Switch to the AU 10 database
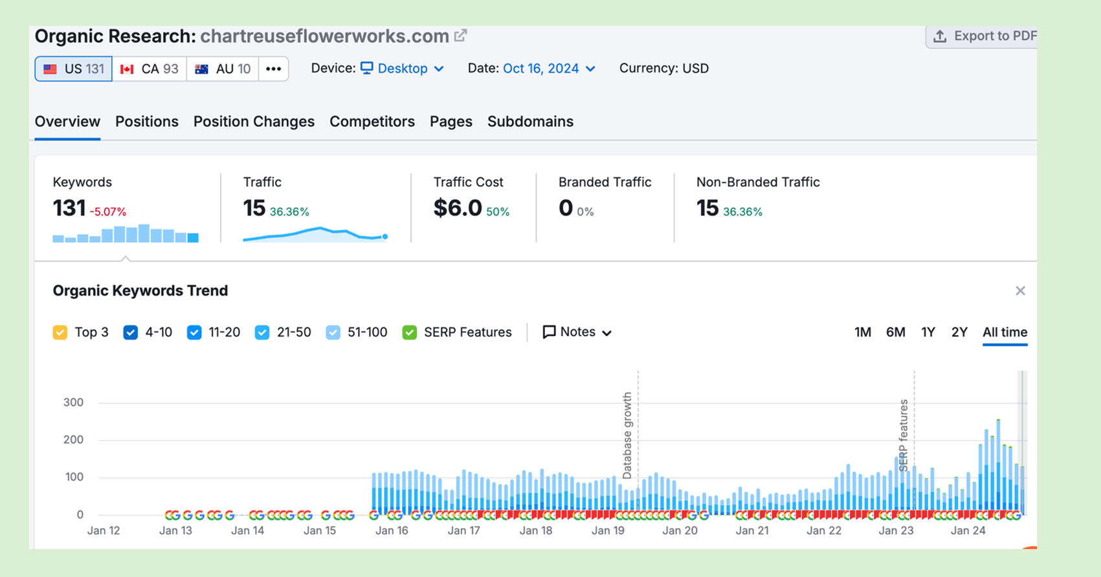 point(223,69)
